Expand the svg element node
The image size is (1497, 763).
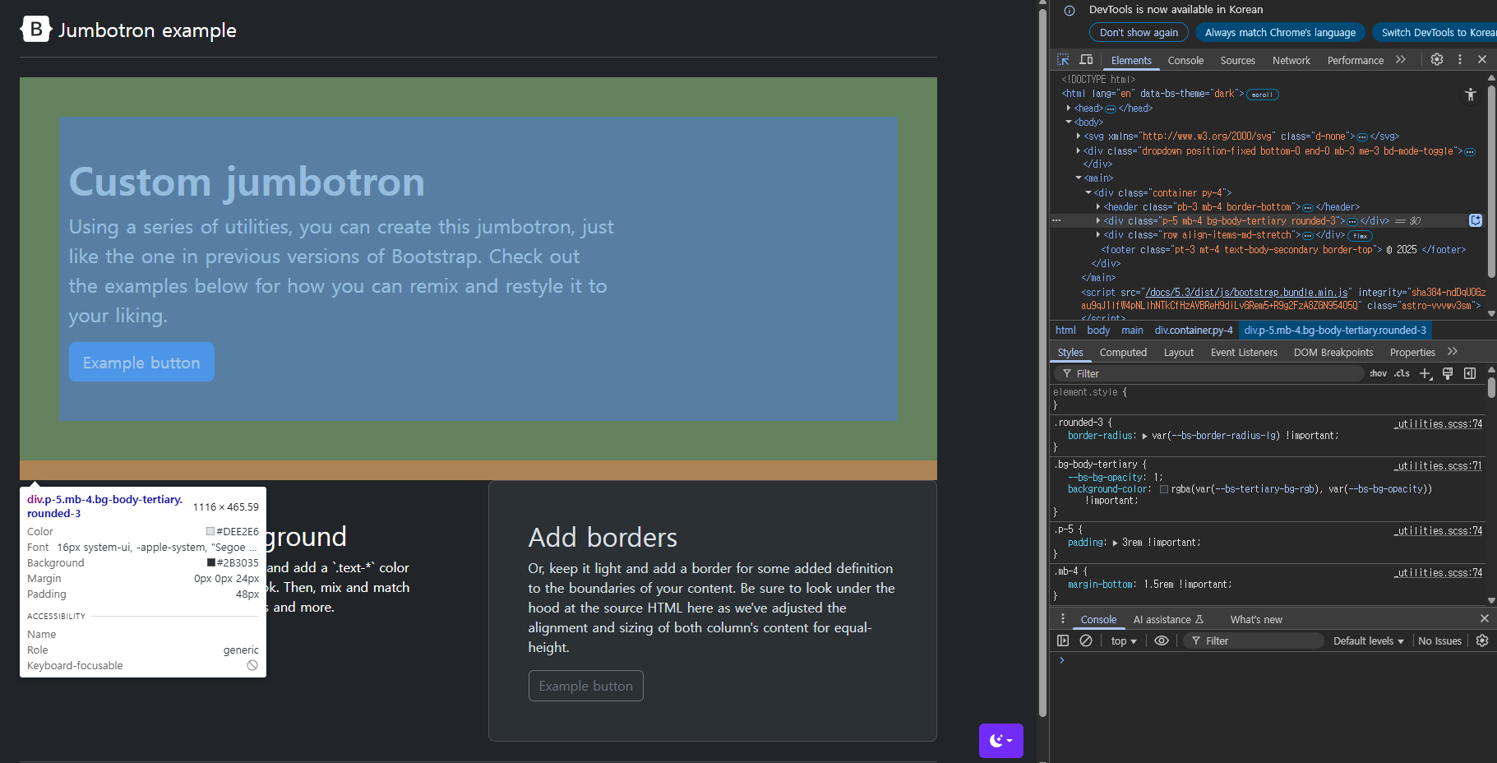tap(1079, 136)
